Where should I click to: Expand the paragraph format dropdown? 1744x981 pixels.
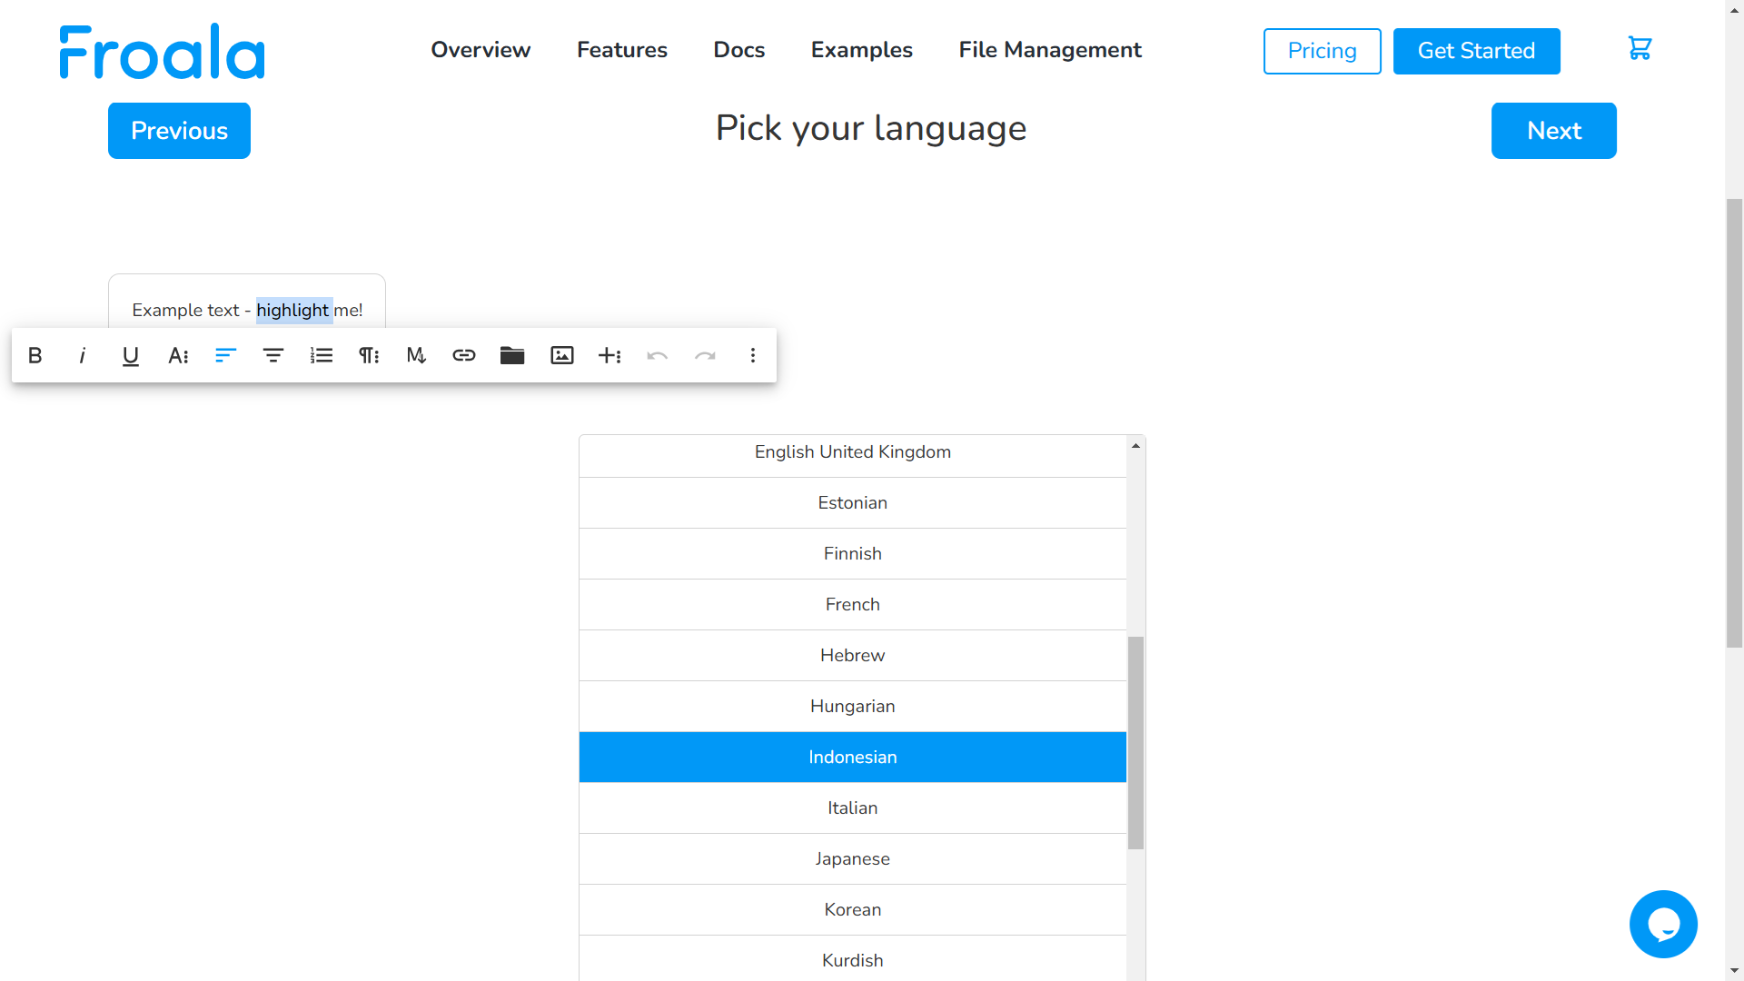pos(369,355)
